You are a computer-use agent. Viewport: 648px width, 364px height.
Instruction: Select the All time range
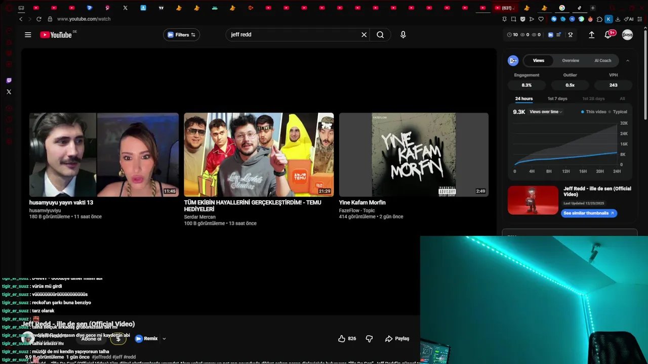[622, 99]
